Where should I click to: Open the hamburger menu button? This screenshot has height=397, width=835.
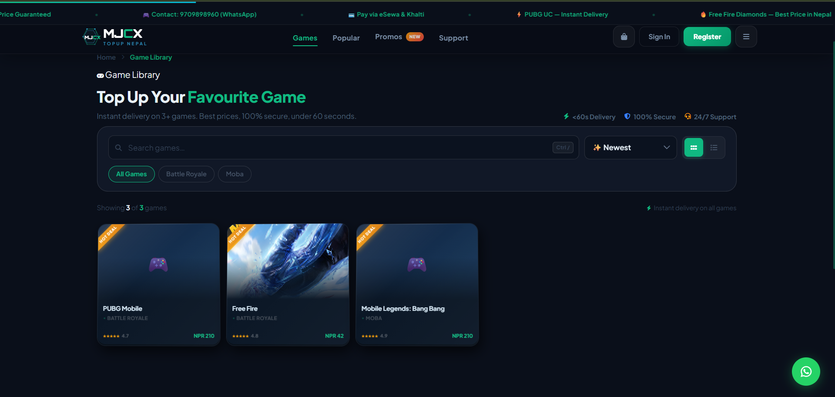tap(746, 37)
